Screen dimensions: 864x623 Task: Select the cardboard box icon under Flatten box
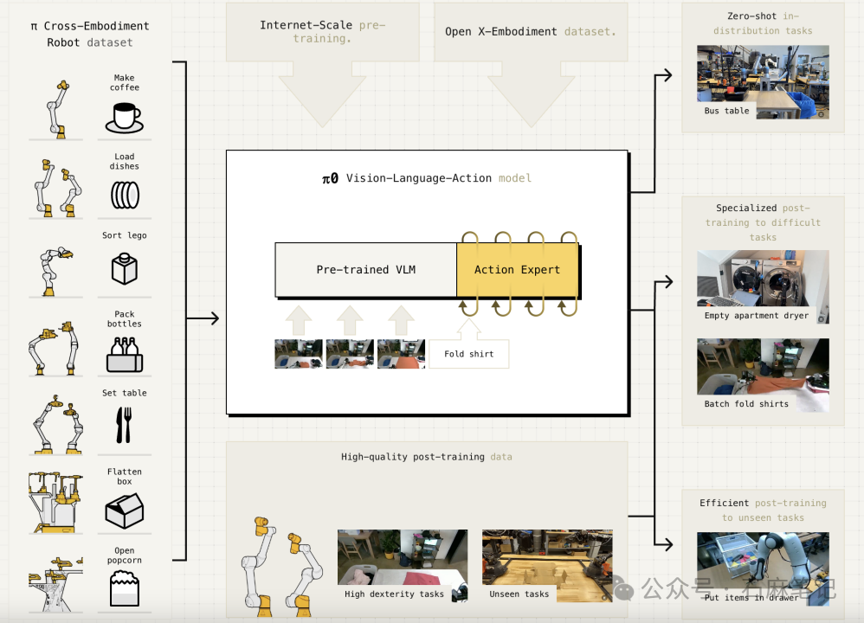click(x=125, y=511)
